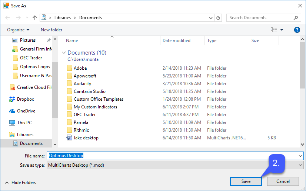Open Username & Pas folder in sidebar

click(32, 76)
